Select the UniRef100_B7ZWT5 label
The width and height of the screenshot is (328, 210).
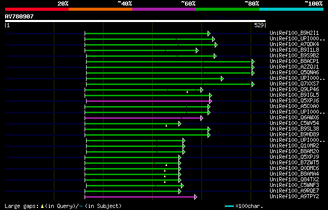coord(294,163)
